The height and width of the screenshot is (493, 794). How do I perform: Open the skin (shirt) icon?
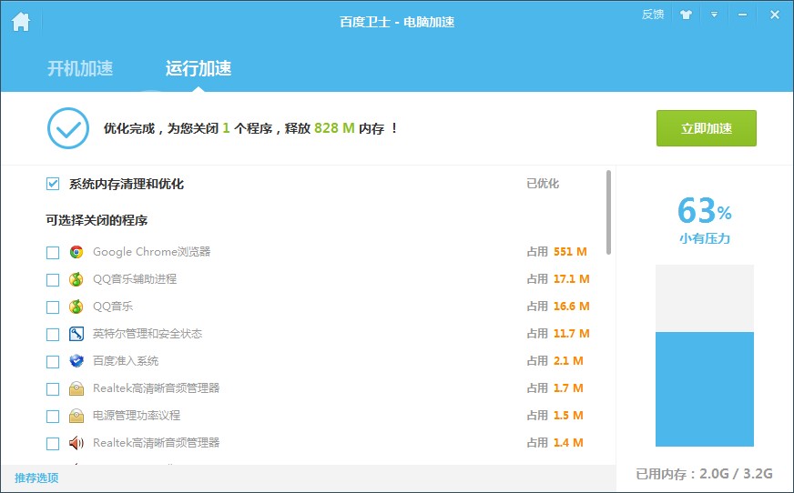click(x=687, y=15)
